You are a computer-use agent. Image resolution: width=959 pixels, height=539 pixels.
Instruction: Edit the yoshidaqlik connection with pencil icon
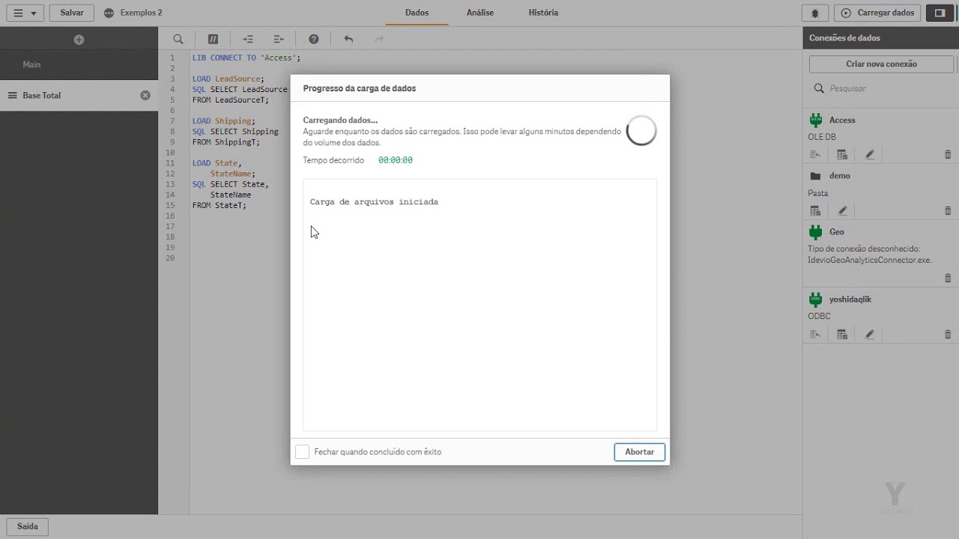click(870, 335)
